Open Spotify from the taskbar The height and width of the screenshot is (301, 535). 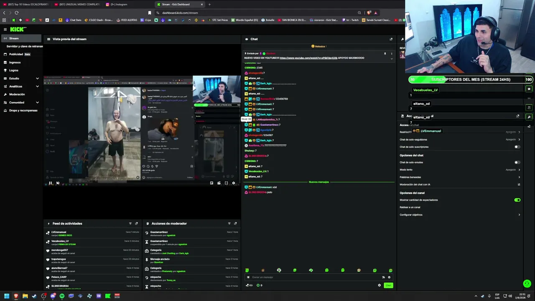click(x=62, y=296)
